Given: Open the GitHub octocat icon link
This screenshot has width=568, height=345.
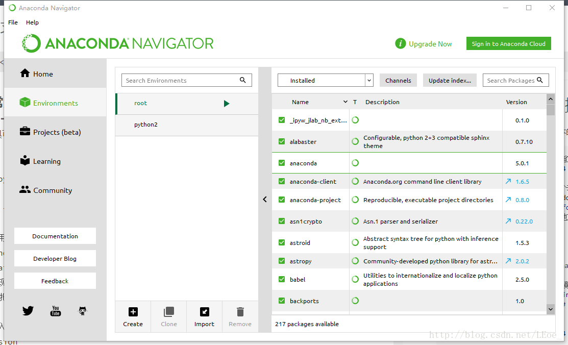Looking at the screenshot, I should click(x=83, y=310).
